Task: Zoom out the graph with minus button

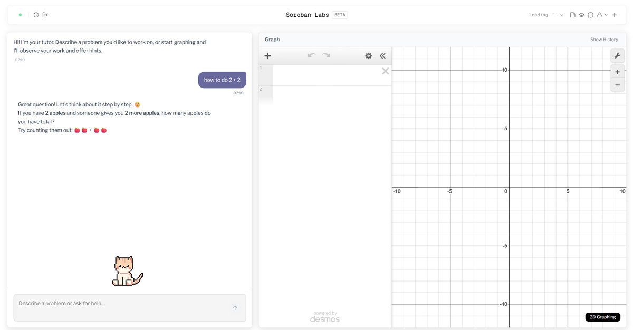Action: click(618, 85)
